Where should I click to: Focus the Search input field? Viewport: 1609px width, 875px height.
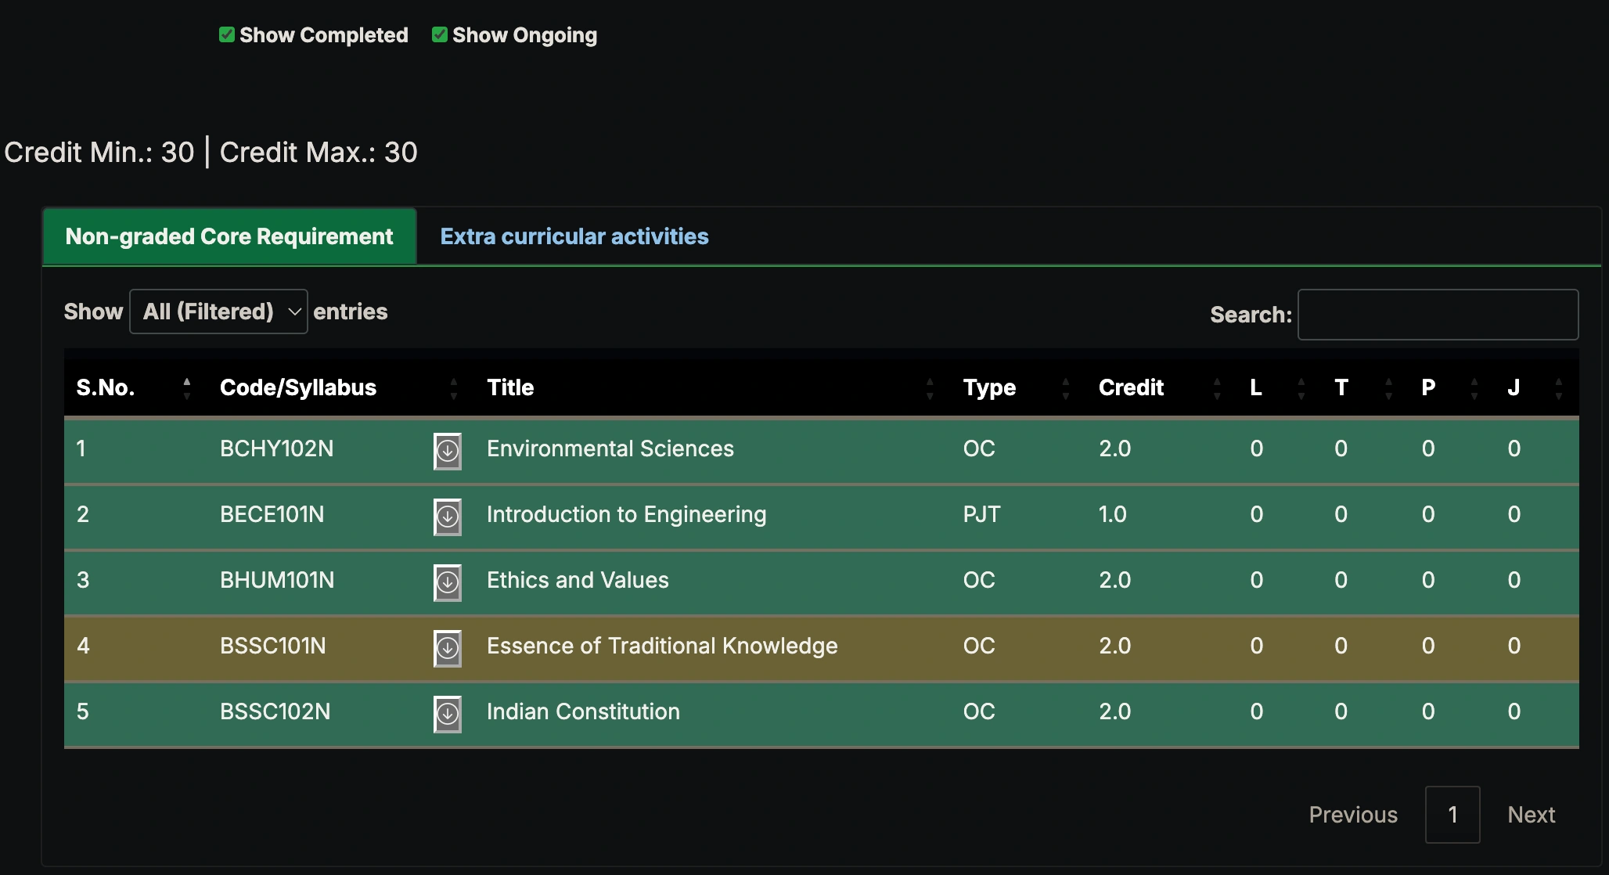pyautogui.click(x=1438, y=315)
